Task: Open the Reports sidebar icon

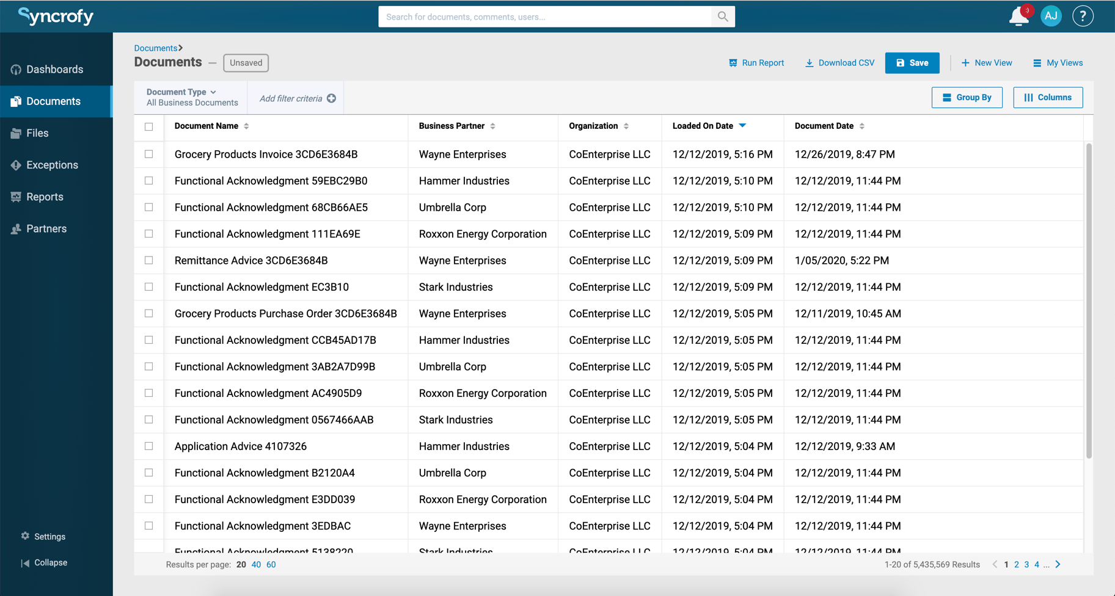Action: 15,197
